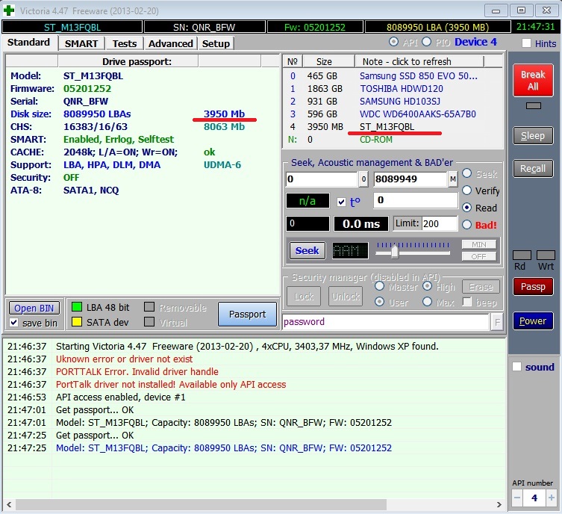Adjust the acoustic management slider handle
Image resolution: width=562 pixels, height=514 pixels.
pyautogui.click(x=395, y=251)
